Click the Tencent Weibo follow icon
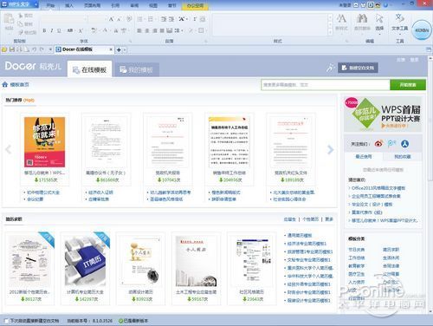 click(391, 143)
